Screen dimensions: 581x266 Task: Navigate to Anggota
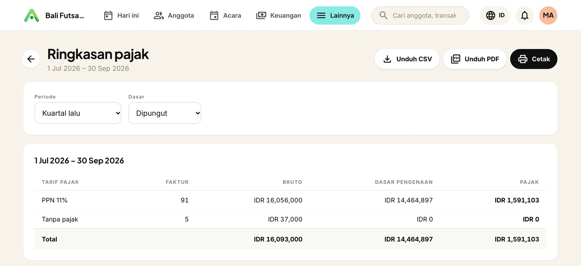[x=174, y=15]
